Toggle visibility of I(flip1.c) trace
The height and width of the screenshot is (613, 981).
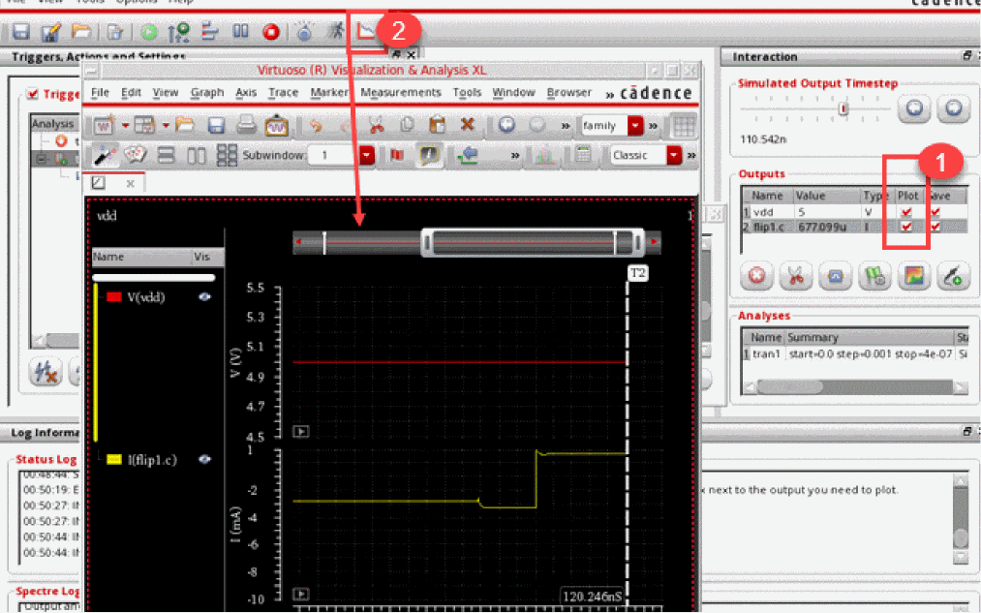204,459
